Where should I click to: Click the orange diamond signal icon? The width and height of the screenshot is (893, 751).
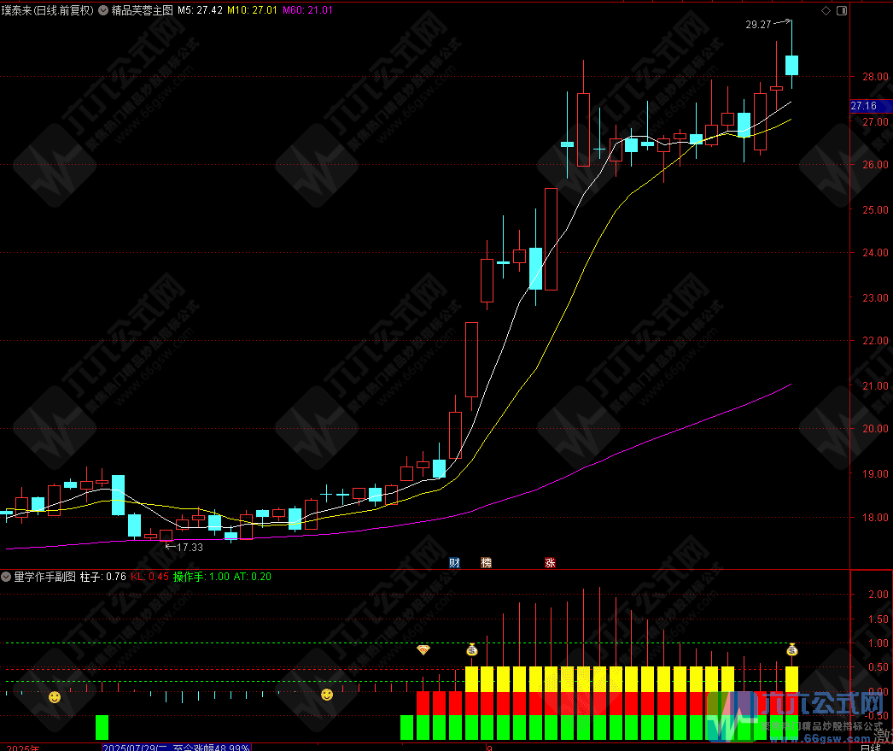pyautogui.click(x=423, y=650)
